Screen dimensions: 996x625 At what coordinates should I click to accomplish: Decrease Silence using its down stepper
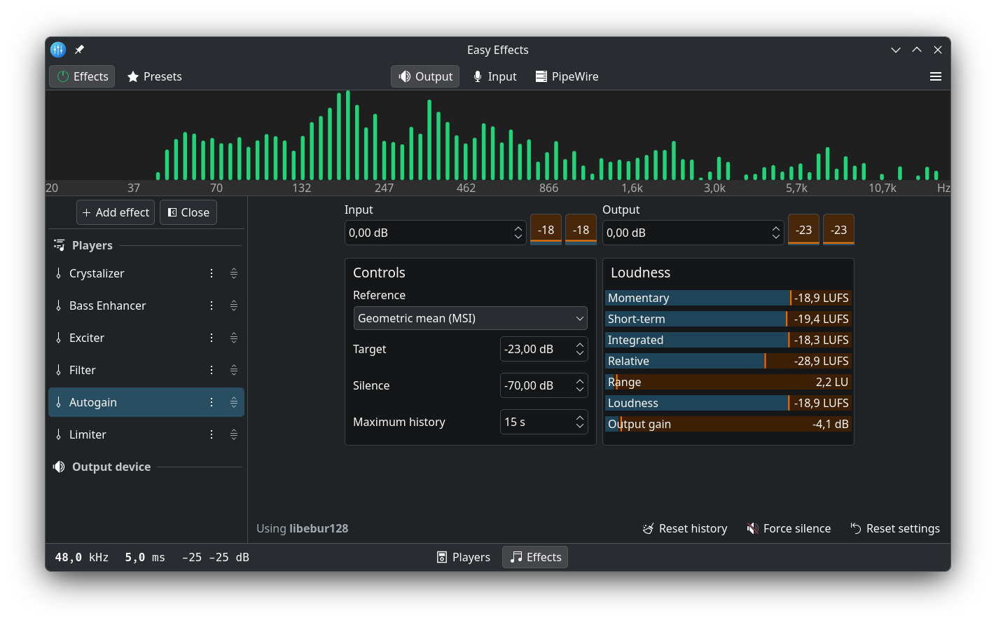579,390
